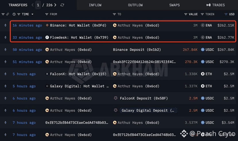The width and height of the screenshot is (238, 141).
Task: Open the '16 minutes ago' transaction link
Action: (x=27, y=25)
